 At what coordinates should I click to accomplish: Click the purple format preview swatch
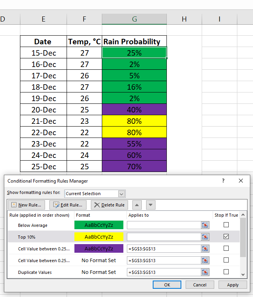(99, 249)
